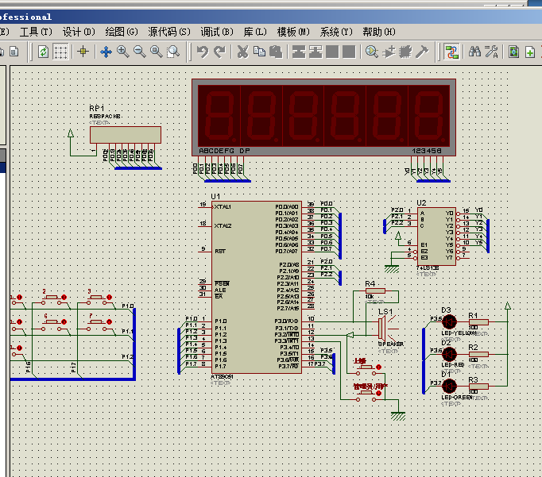Toggle the red latch dot of the 上移 button
The height and width of the screenshot is (477, 542).
click(x=378, y=367)
